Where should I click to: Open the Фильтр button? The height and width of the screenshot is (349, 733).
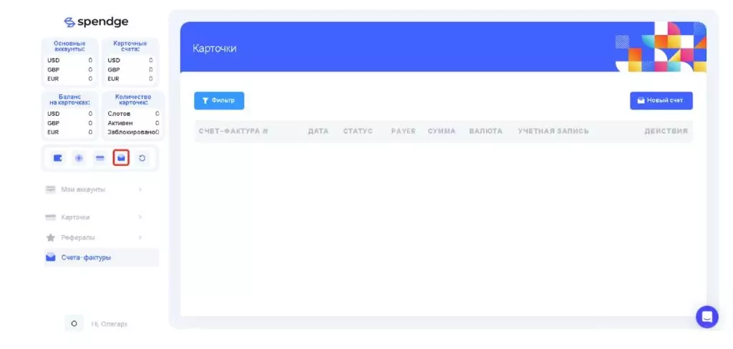click(x=219, y=100)
